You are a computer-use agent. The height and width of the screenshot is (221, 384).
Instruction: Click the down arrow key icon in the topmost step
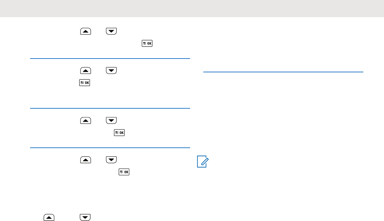pyautogui.click(x=111, y=31)
